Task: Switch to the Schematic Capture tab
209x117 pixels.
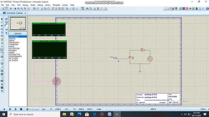Action: 15,13
